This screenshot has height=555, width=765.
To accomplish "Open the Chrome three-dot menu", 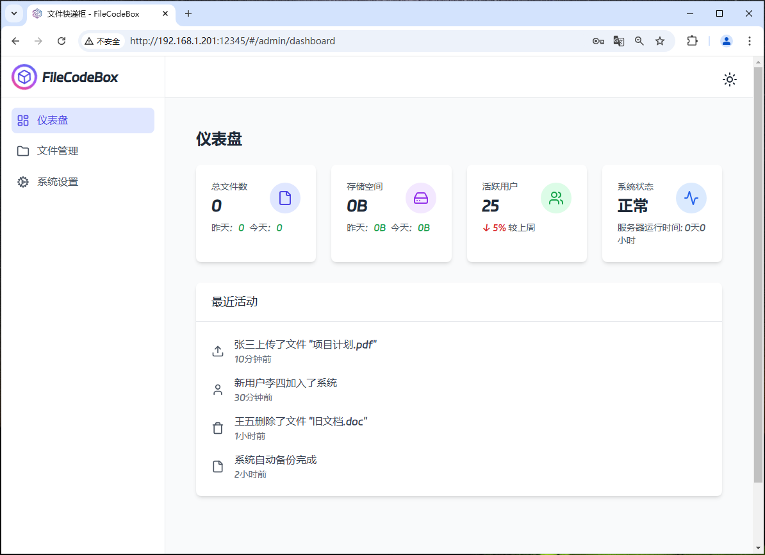I will pos(749,40).
